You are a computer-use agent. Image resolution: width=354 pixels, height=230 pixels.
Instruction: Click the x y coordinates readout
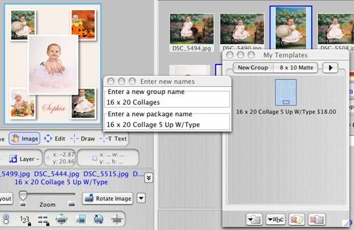60,158
